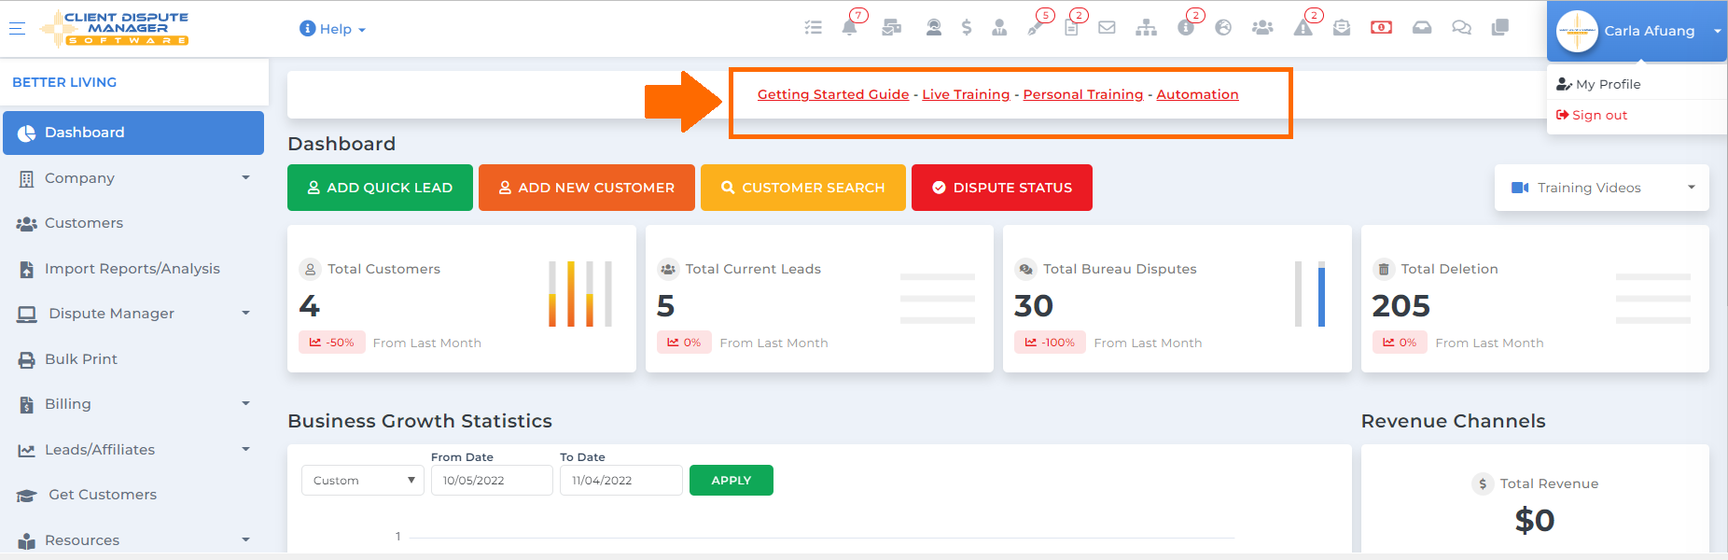Image resolution: width=1728 pixels, height=560 pixels.
Task: Open the envelope mail icon in toolbar
Action: 1107,28
